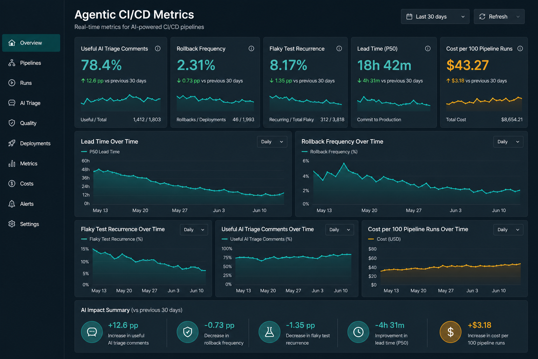
Task: Click info icon on Useful AI Triage Comments card
Action: click(158, 49)
